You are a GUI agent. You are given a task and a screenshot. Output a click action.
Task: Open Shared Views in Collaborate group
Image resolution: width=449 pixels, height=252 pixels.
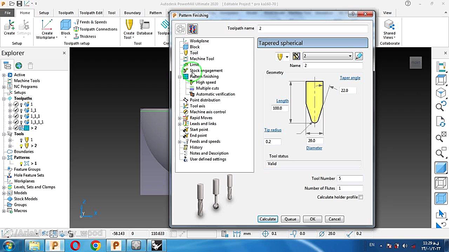[389, 29]
